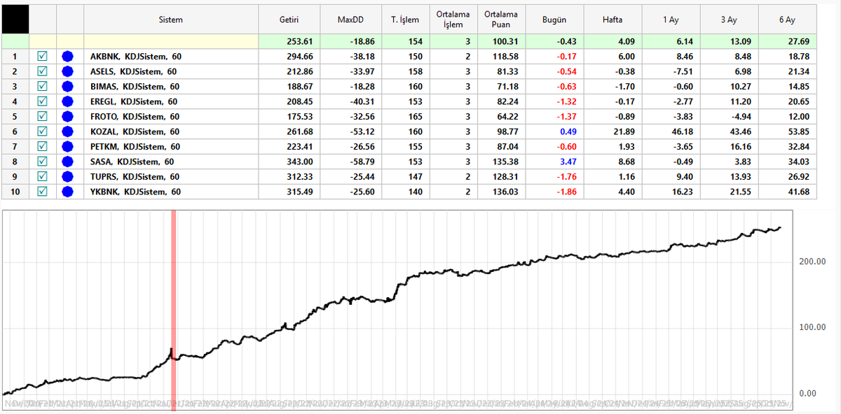Sort by the MaxDD column header
The width and height of the screenshot is (841, 414).
coord(350,20)
